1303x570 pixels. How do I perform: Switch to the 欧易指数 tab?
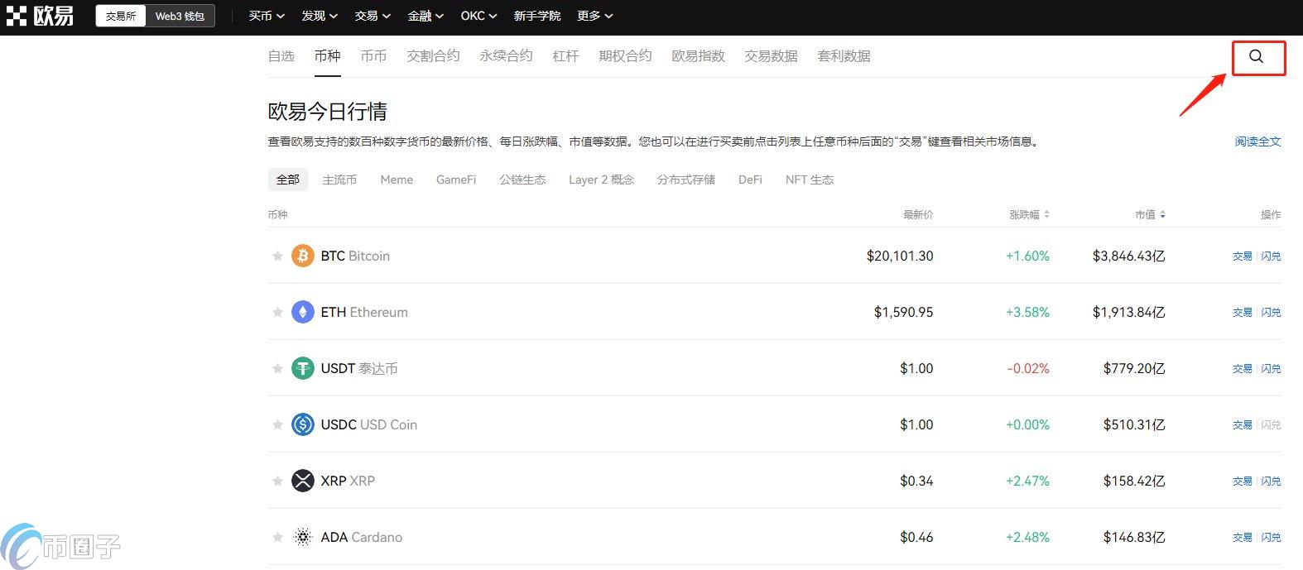pyautogui.click(x=699, y=55)
